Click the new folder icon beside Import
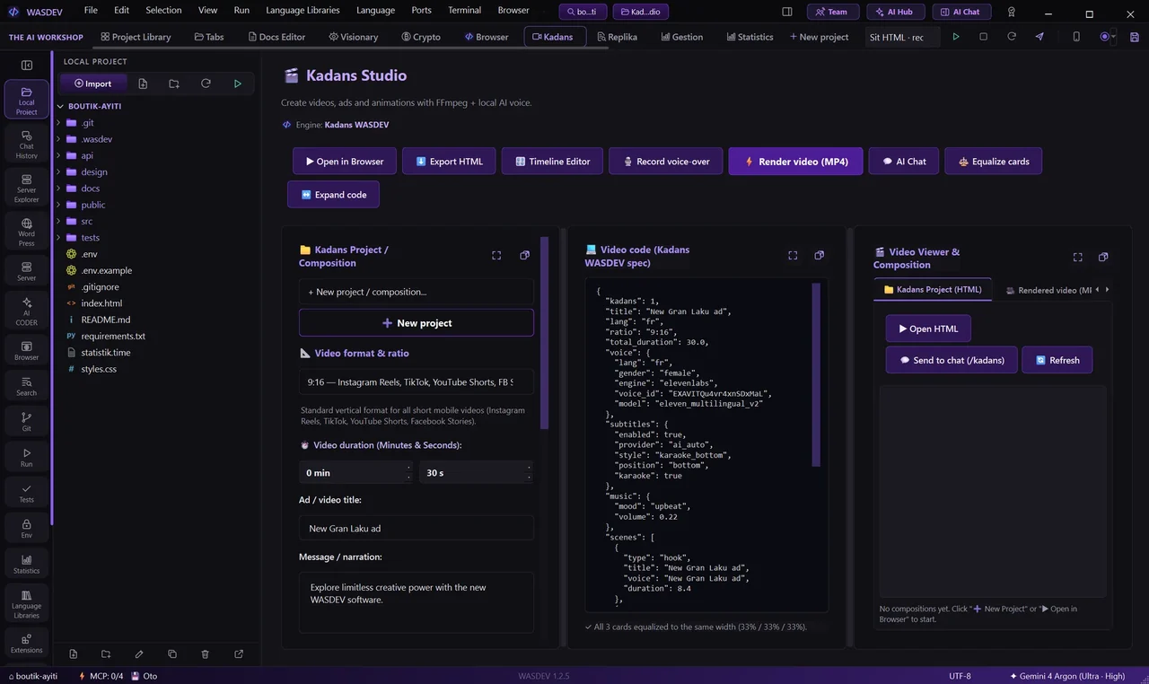This screenshot has width=1149, height=684. pos(174,83)
